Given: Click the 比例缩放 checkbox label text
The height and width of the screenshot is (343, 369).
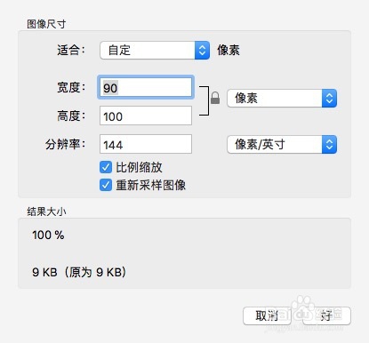Looking at the screenshot, I should [139, 167].
